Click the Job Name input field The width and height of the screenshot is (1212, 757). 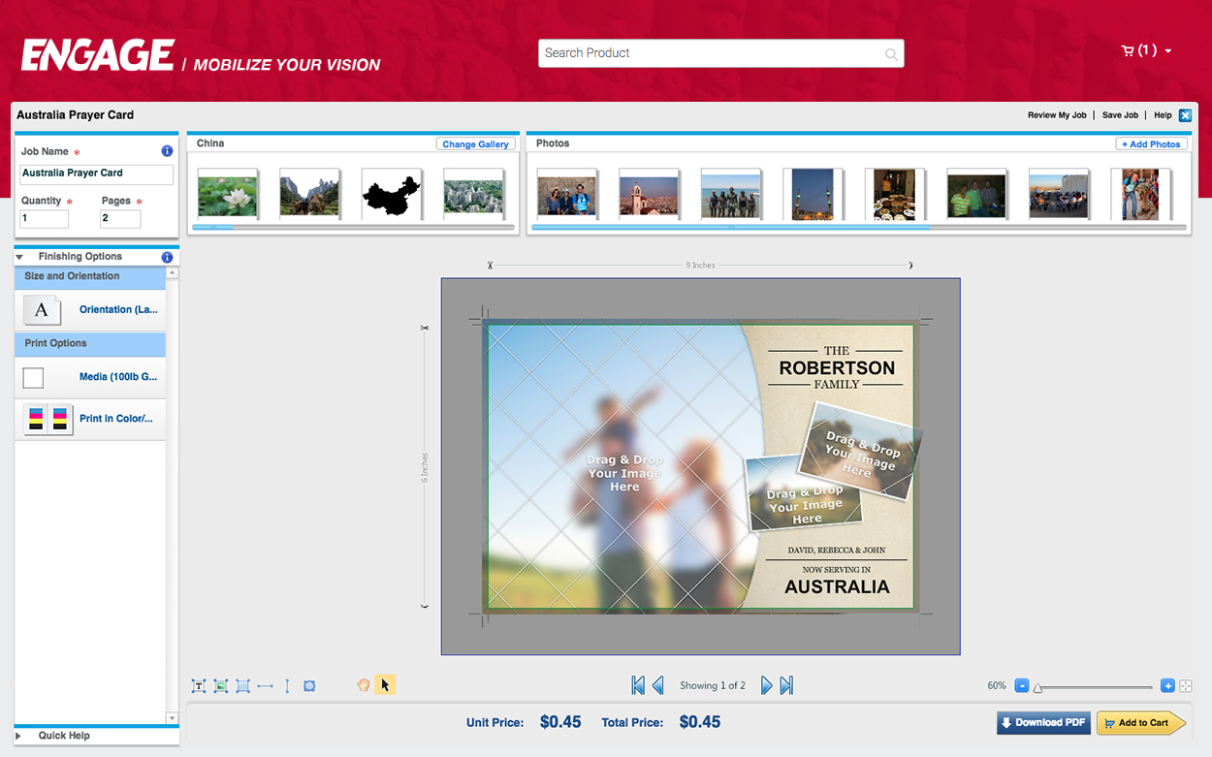pos(96,173)
